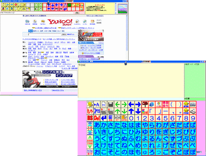Select the ん kana key
This screenshot has height=156, width=206.
pos(159,138)
